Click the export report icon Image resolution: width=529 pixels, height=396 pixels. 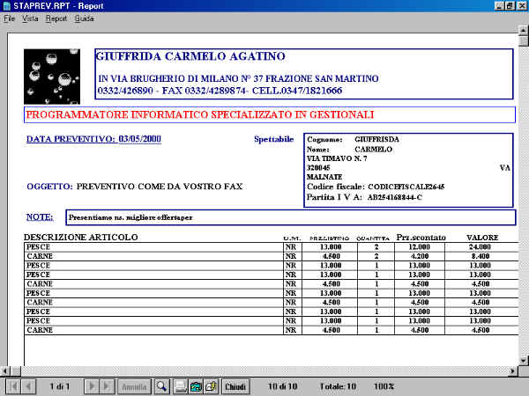(x=196, y=386)
